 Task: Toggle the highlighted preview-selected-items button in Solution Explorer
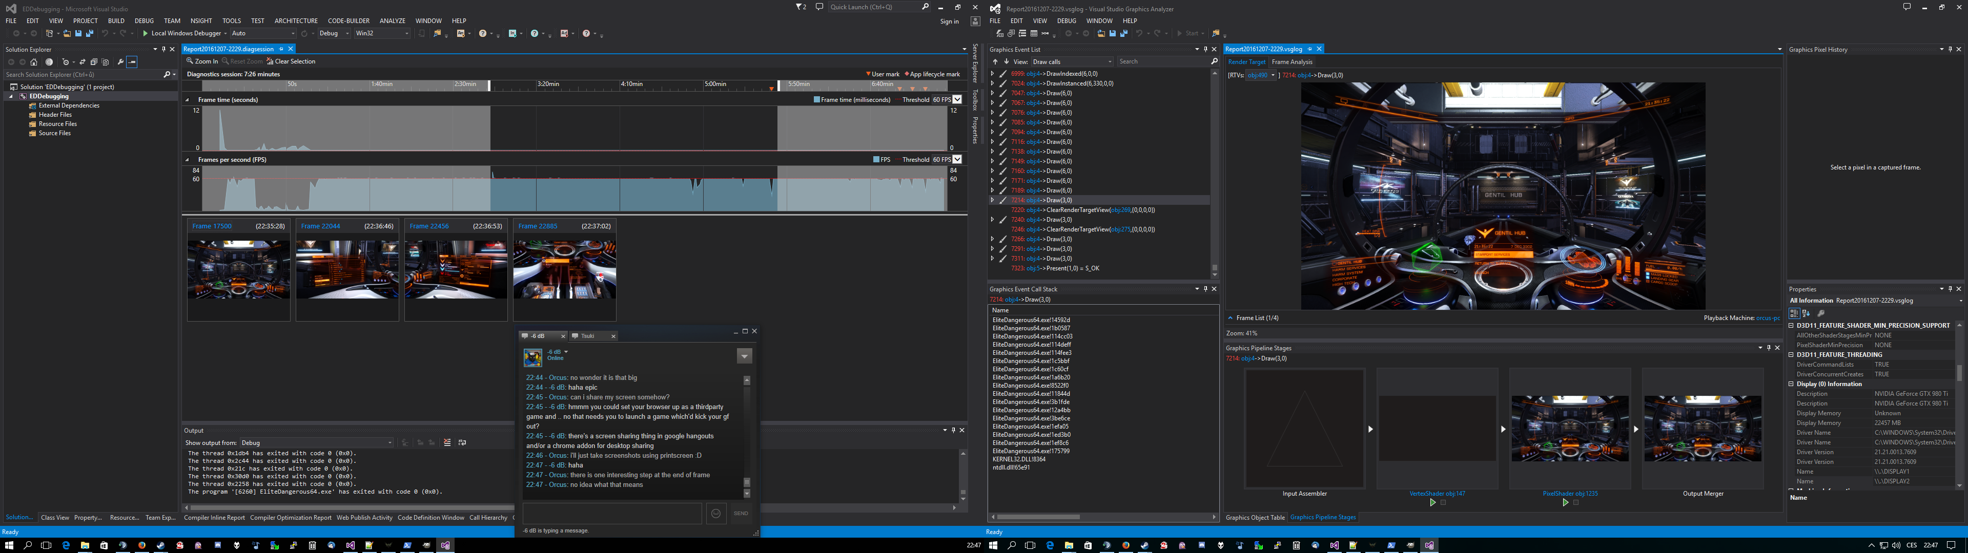coord(132,62)
